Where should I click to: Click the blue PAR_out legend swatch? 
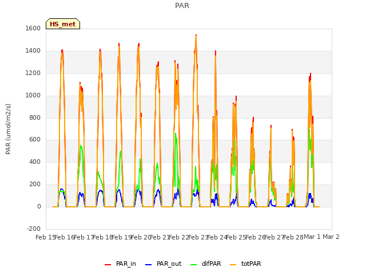tap(148, 265)
